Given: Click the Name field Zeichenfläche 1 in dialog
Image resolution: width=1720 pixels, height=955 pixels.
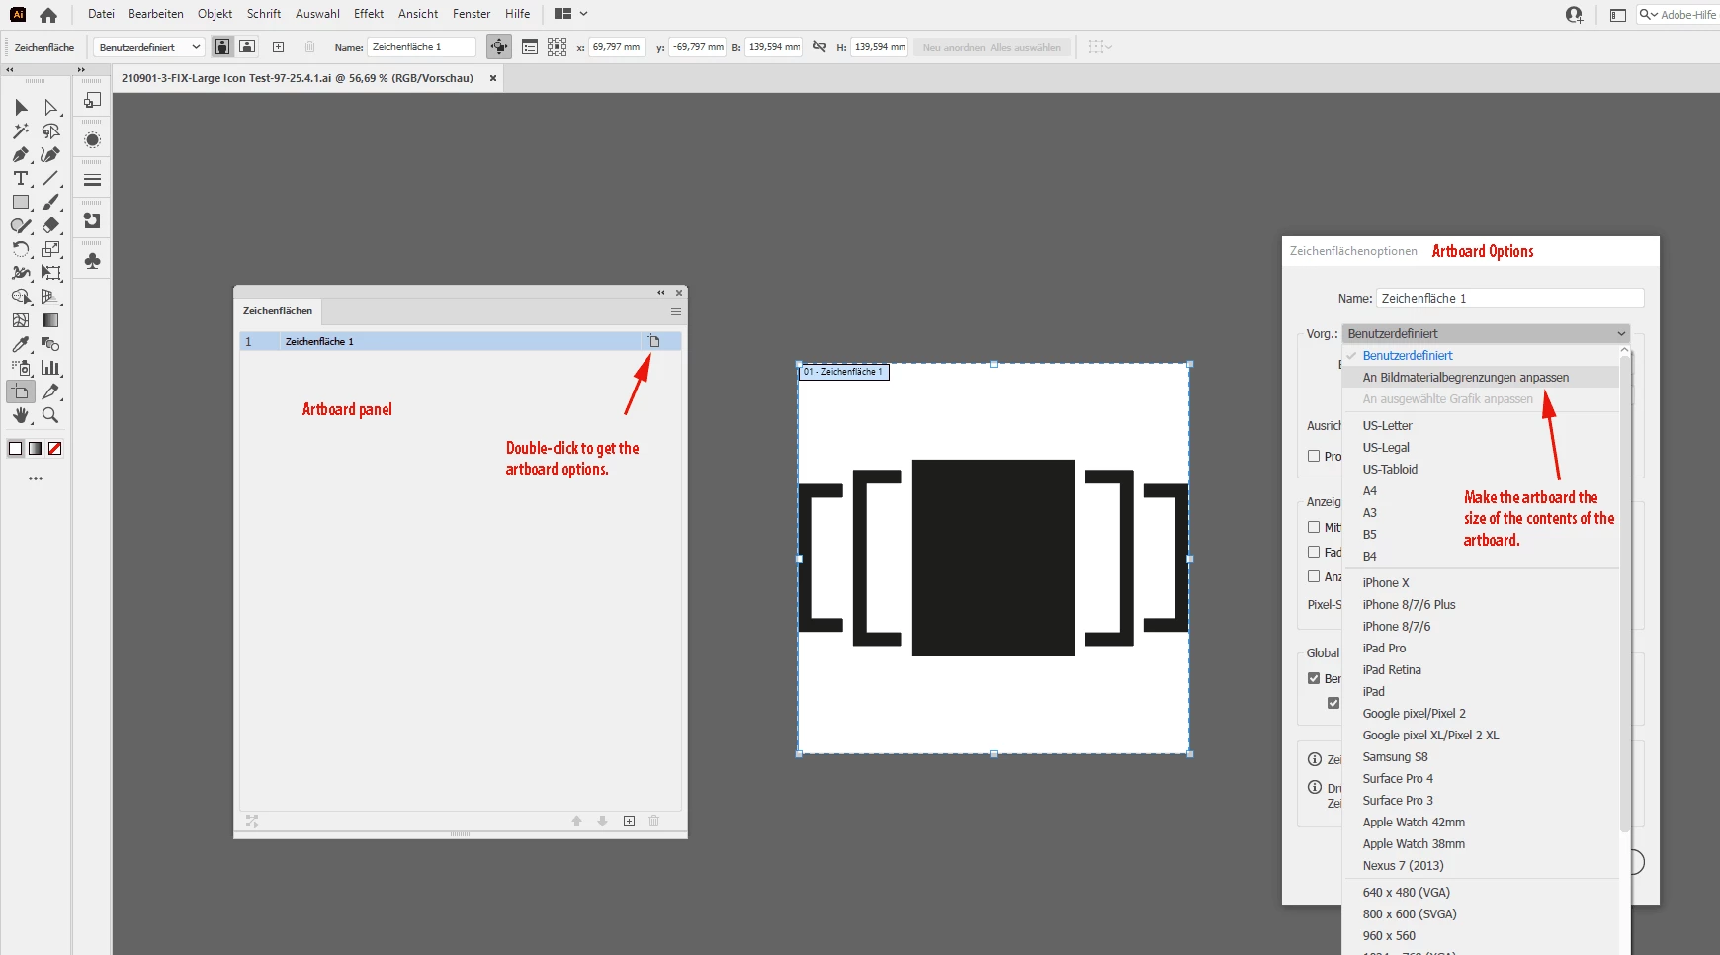Looking at the screenshot, I should [1509, 298].
